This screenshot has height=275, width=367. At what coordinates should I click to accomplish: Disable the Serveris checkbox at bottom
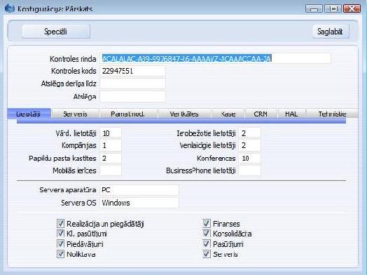(x=207, y=254)
